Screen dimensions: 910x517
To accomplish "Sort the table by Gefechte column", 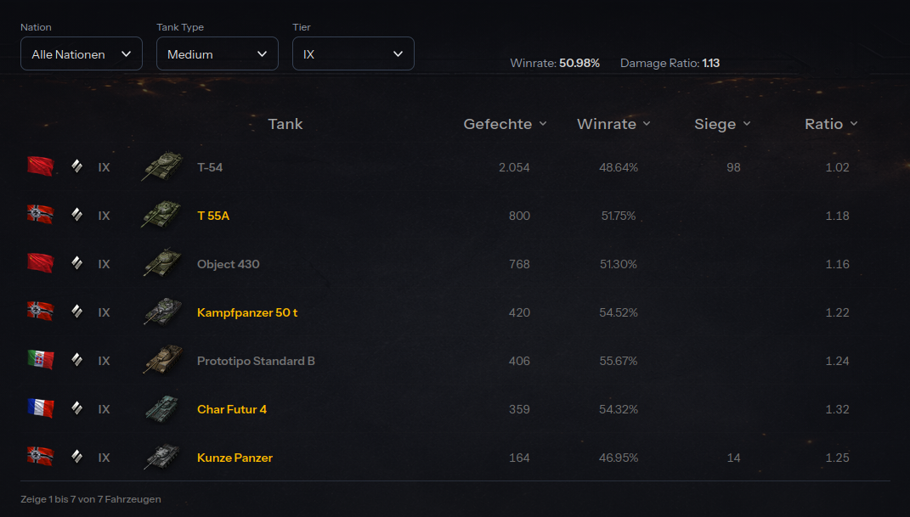I will tap(505, 124).
